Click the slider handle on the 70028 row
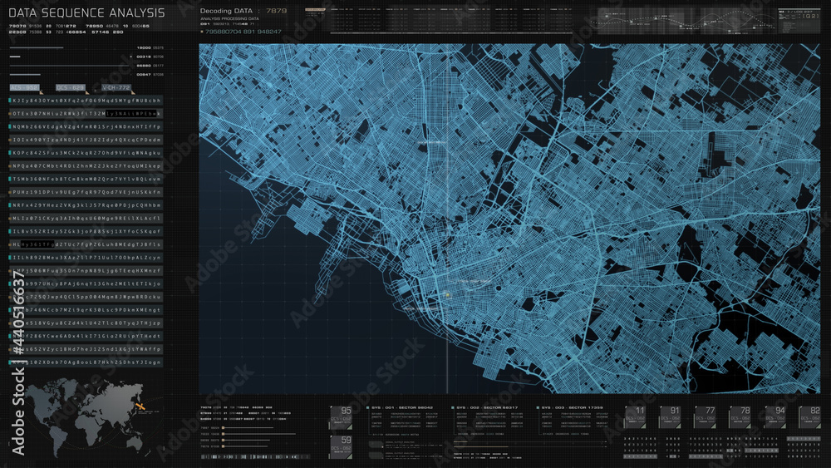The image size is (831, 468). (223, 434)
